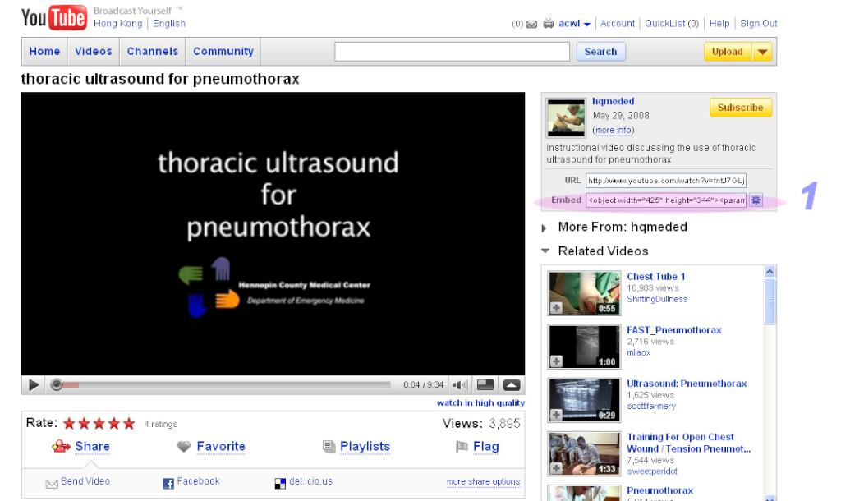Click the hqmeded uploader thumbnail

(x=566, y=117)
